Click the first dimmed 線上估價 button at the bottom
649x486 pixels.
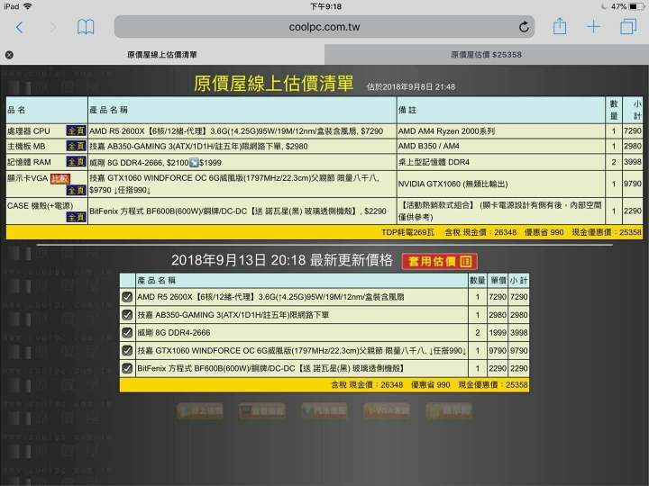tap(200, 410)
